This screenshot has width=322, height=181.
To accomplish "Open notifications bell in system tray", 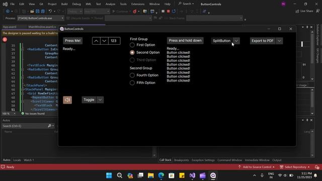I will 315,175.
